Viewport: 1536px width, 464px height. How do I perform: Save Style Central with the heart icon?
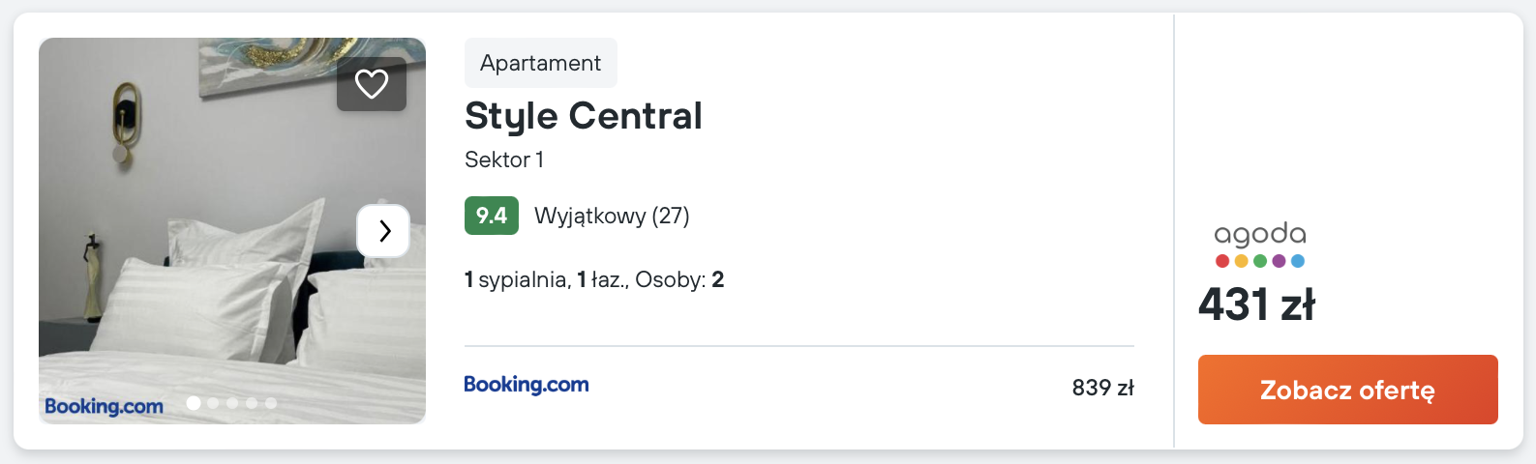point(372,84)
